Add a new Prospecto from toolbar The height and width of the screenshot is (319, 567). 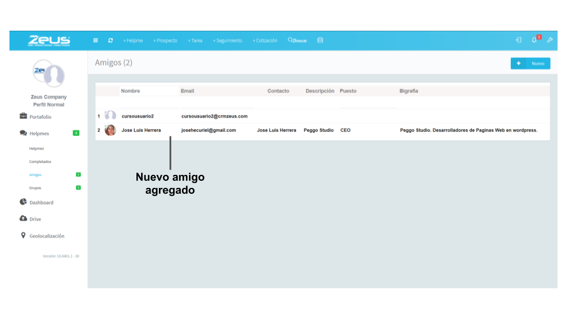coord(165,41)
